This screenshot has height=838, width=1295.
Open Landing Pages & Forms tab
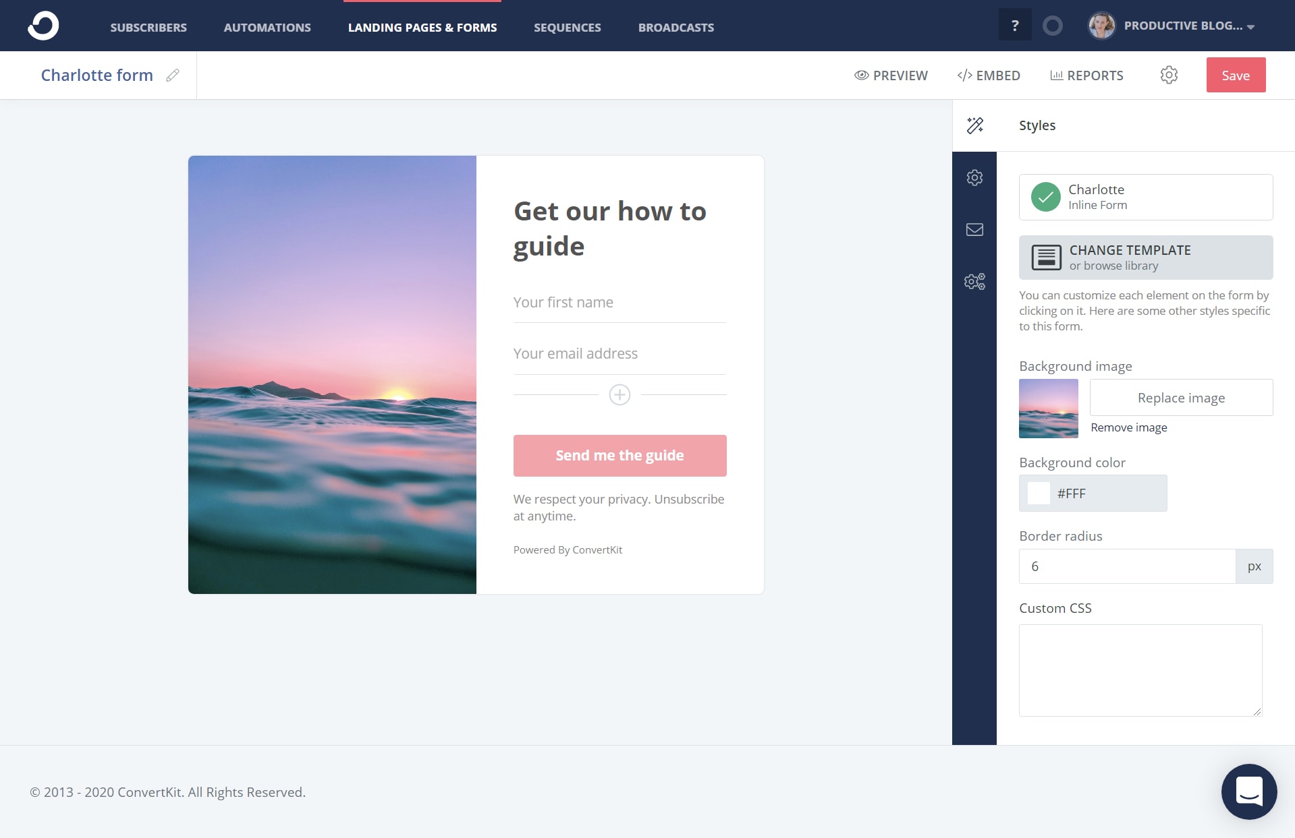point(422,28)
